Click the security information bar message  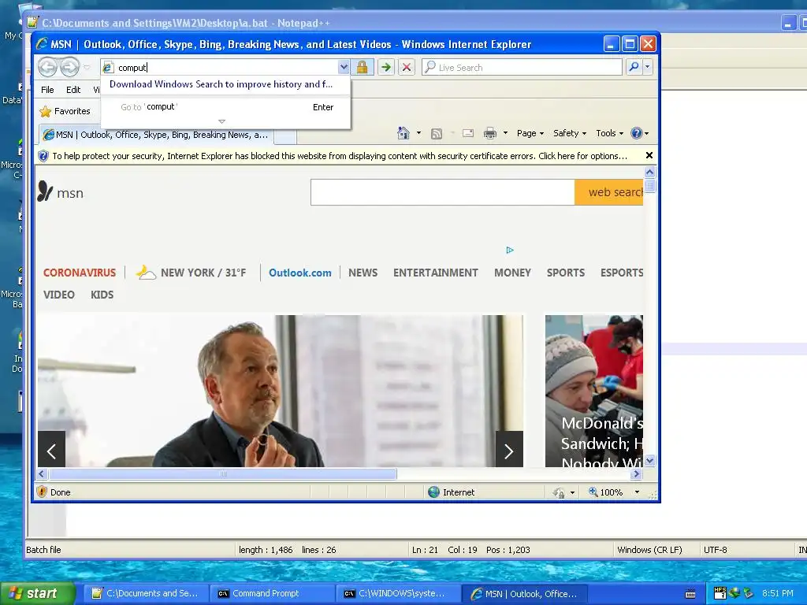click(340, 156)
